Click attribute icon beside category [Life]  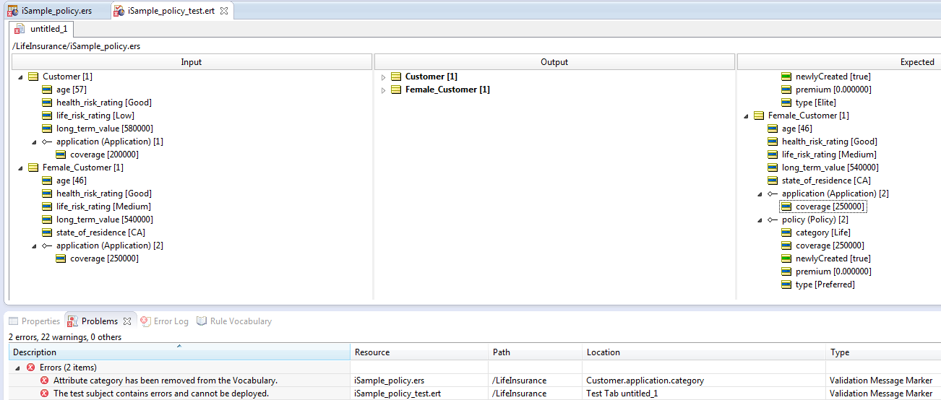pos(786,232)
